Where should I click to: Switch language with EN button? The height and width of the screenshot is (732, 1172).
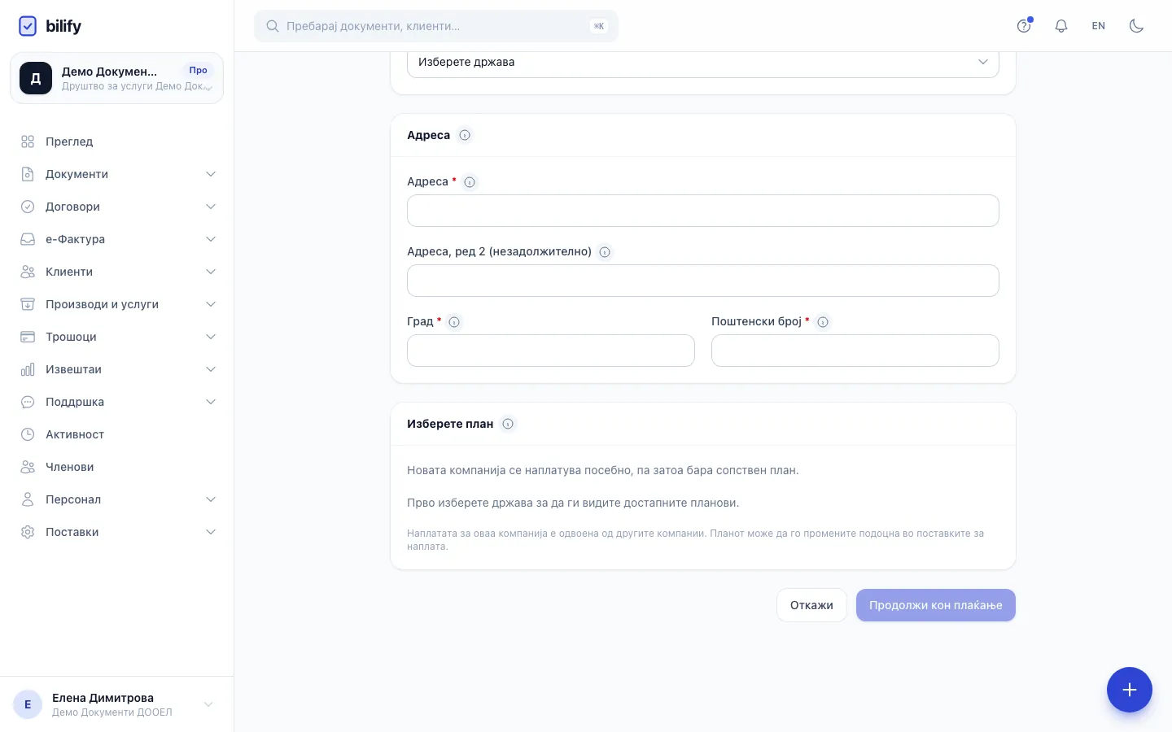pyautogui.click(x=1099, y=26)
